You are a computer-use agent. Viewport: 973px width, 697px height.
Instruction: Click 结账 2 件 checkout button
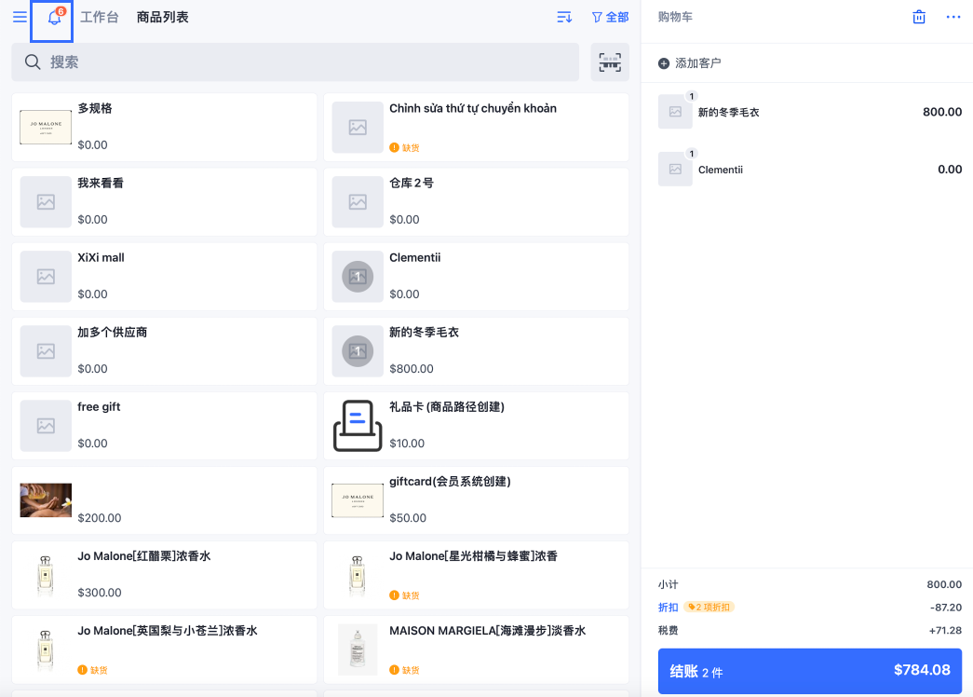click(810, 671)
